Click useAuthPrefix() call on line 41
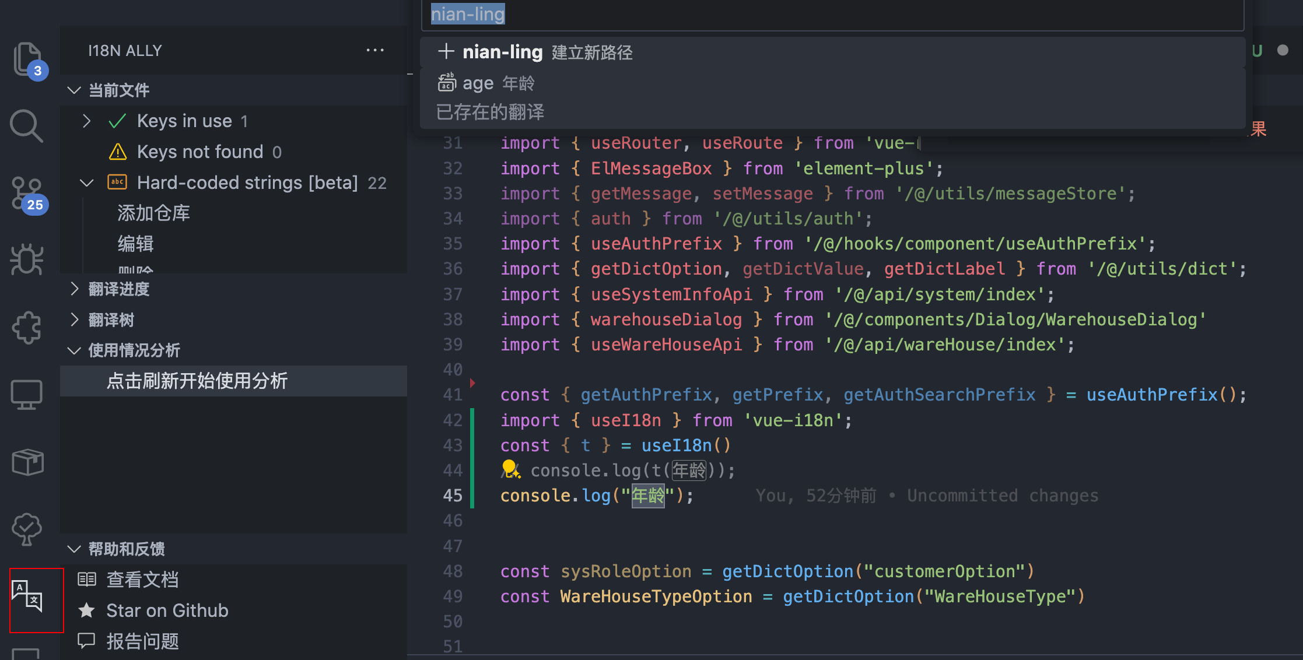The width and height of the screenshot is (1303, 660). point(1161,395)
